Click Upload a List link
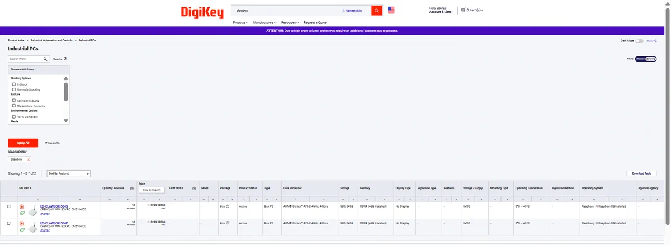 coord(352,11)
